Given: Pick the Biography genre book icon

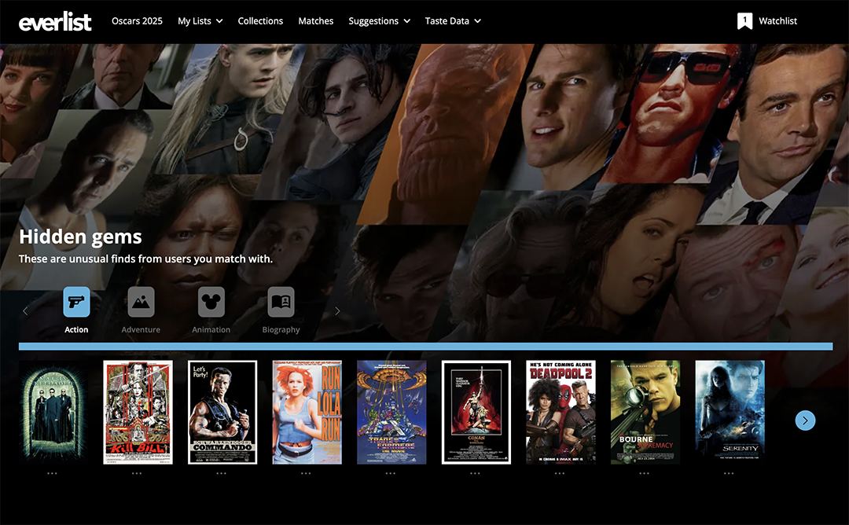Looking at the screenshot, I should (x=281, y=302).
